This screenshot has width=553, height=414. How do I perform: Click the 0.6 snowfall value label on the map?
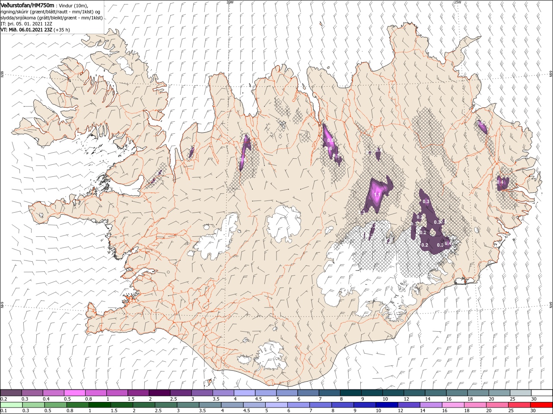329,149
